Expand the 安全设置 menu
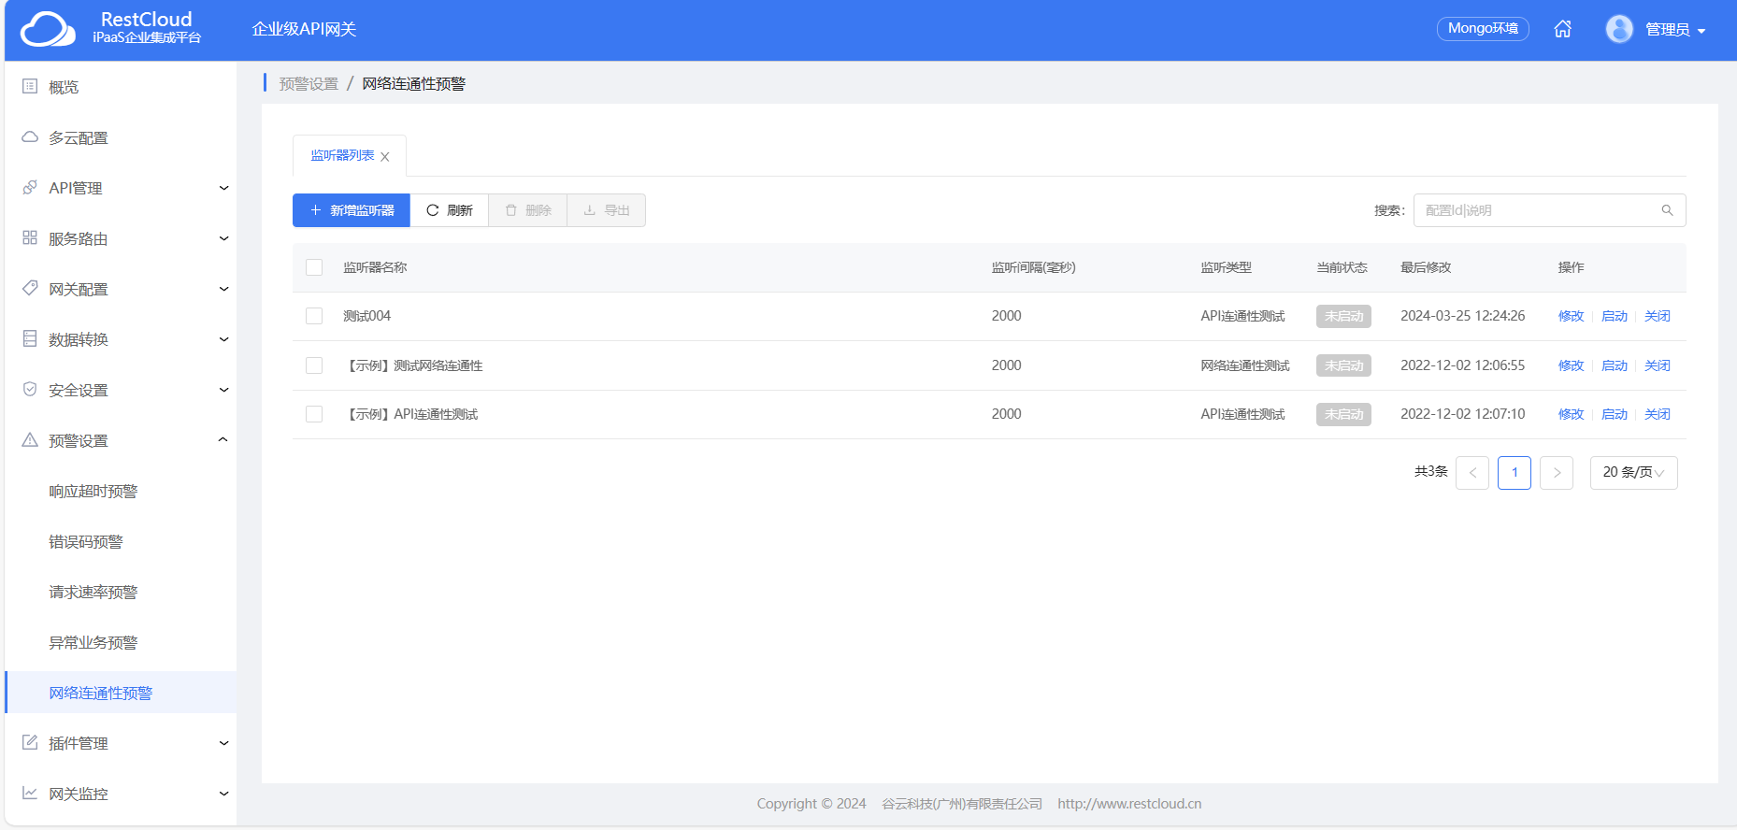Viewport: 1737px width, 830px height. [x=223, y=390]
